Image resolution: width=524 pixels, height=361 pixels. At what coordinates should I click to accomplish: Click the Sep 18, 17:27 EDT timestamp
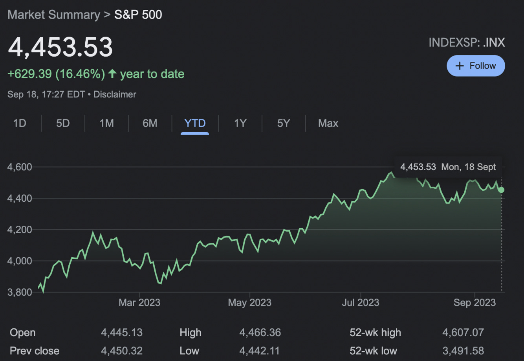[x=46, y=94]
